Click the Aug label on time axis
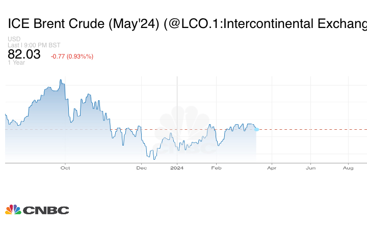Image resolution: width=367 pixels, height=229 pixels. click(348, 167)
